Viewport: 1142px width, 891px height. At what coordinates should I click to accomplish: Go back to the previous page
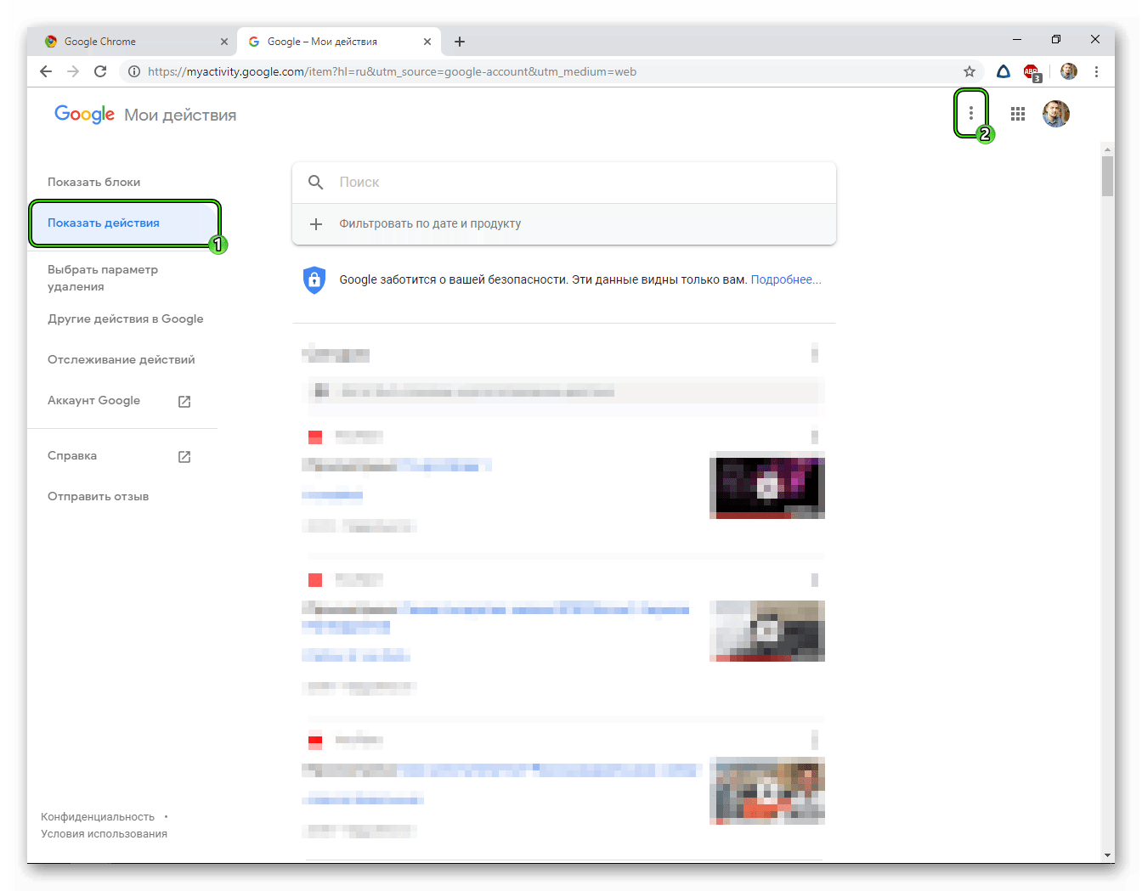pyautogui.click(x=46, y=71)
